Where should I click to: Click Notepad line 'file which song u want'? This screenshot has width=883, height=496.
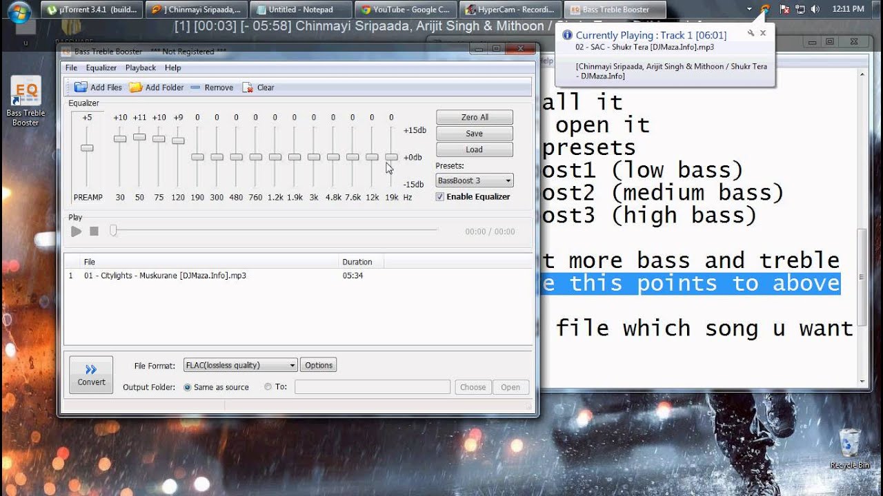(x=705, y=328)
